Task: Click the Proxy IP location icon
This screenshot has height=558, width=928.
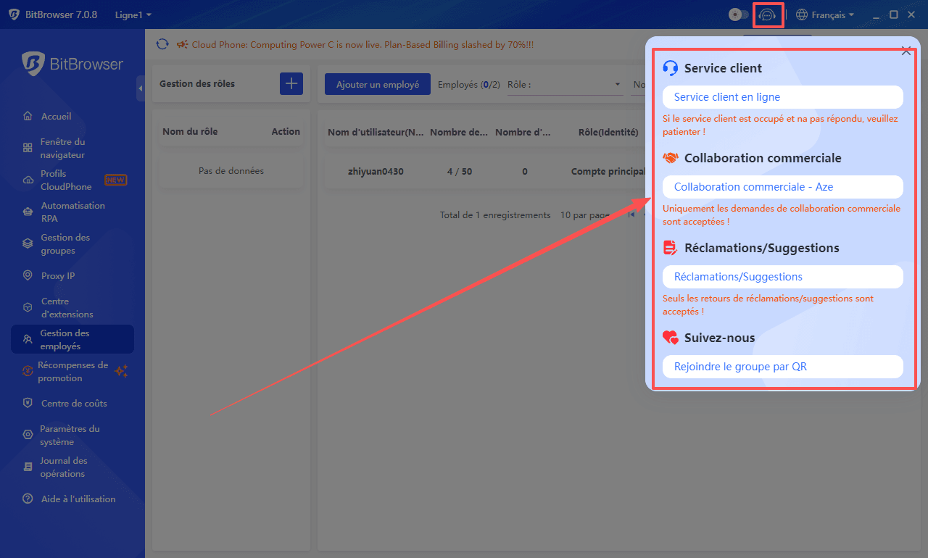Action: (x=28, y=276)
